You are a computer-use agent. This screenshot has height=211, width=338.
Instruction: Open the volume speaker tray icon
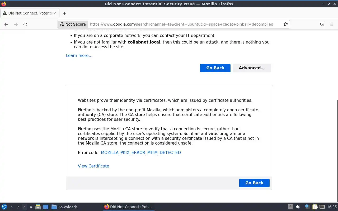coord(298,207)
